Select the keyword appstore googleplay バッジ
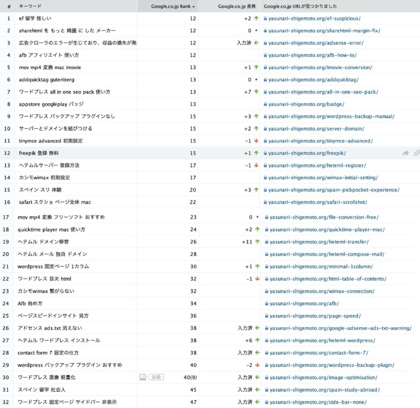The width and height of the screenshot is (420, 408). (51, 104)
